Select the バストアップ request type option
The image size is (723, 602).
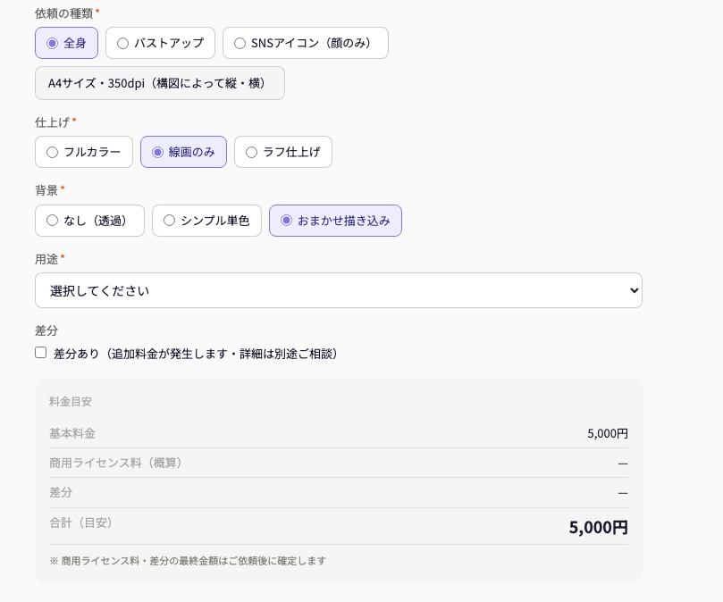click(160, 43)
